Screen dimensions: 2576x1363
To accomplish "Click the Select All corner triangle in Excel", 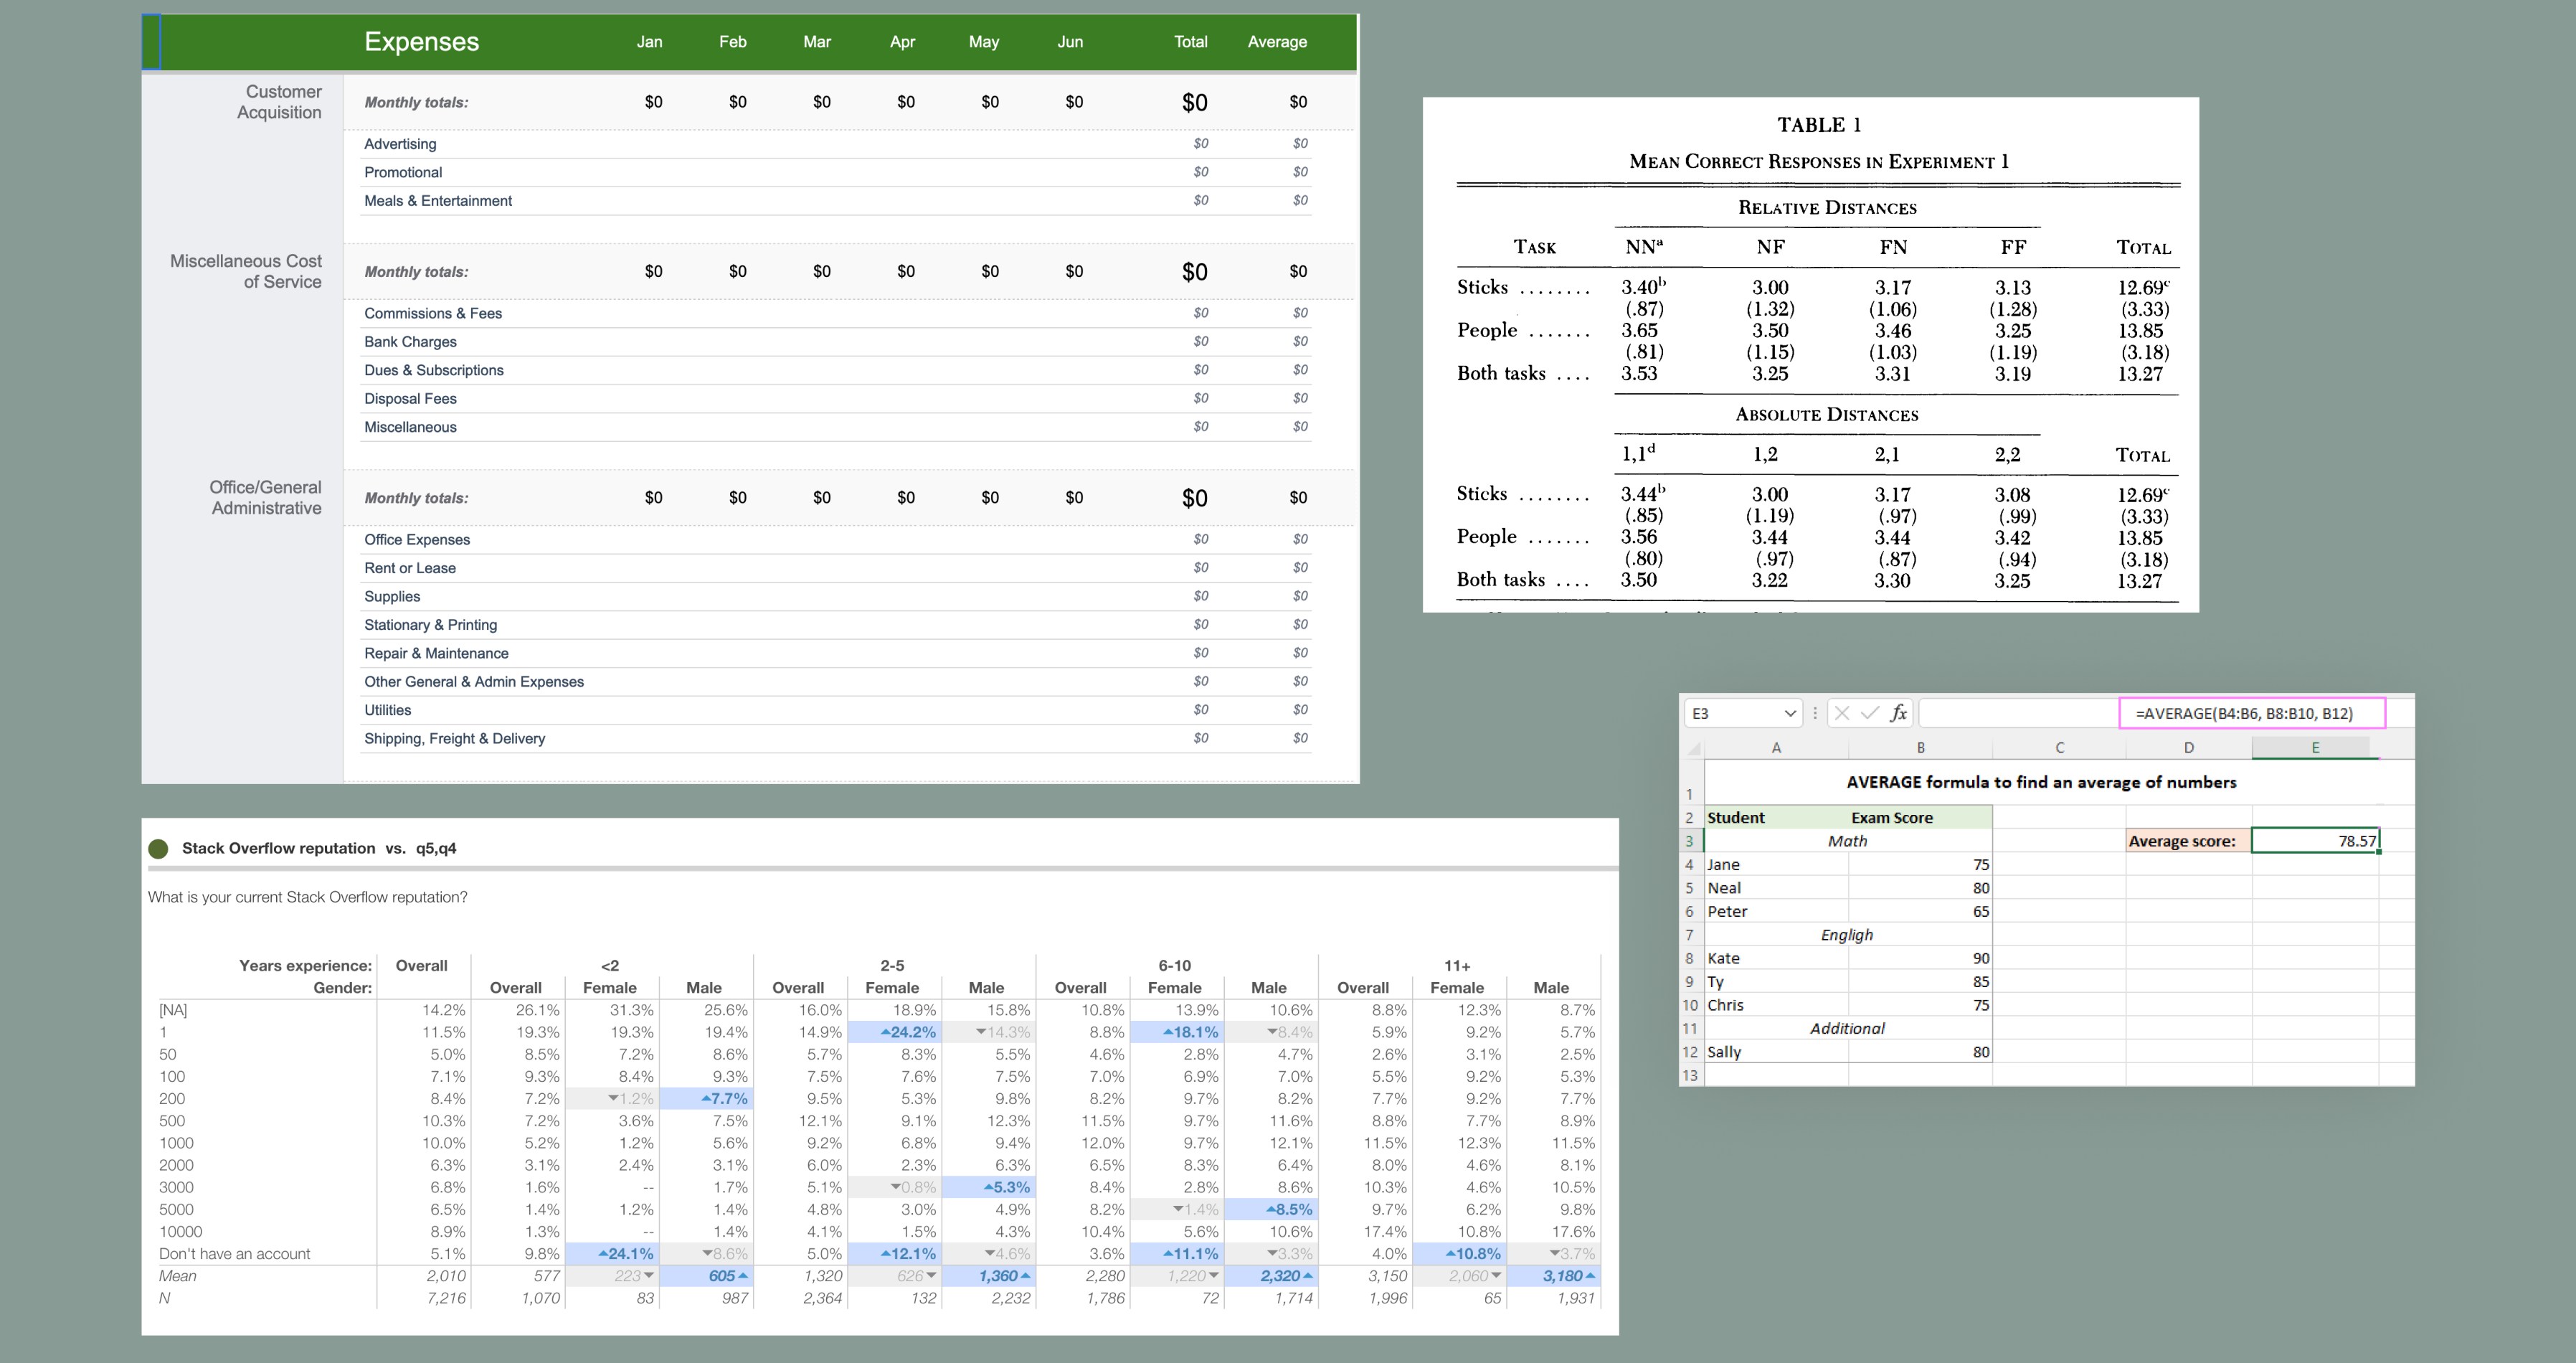I will pos(1694,748).
